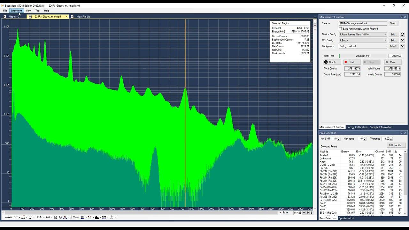Switch to the Spectrum List tab
Image resolution: width=409 pixels, height=230 pixels.
[346, 218]
